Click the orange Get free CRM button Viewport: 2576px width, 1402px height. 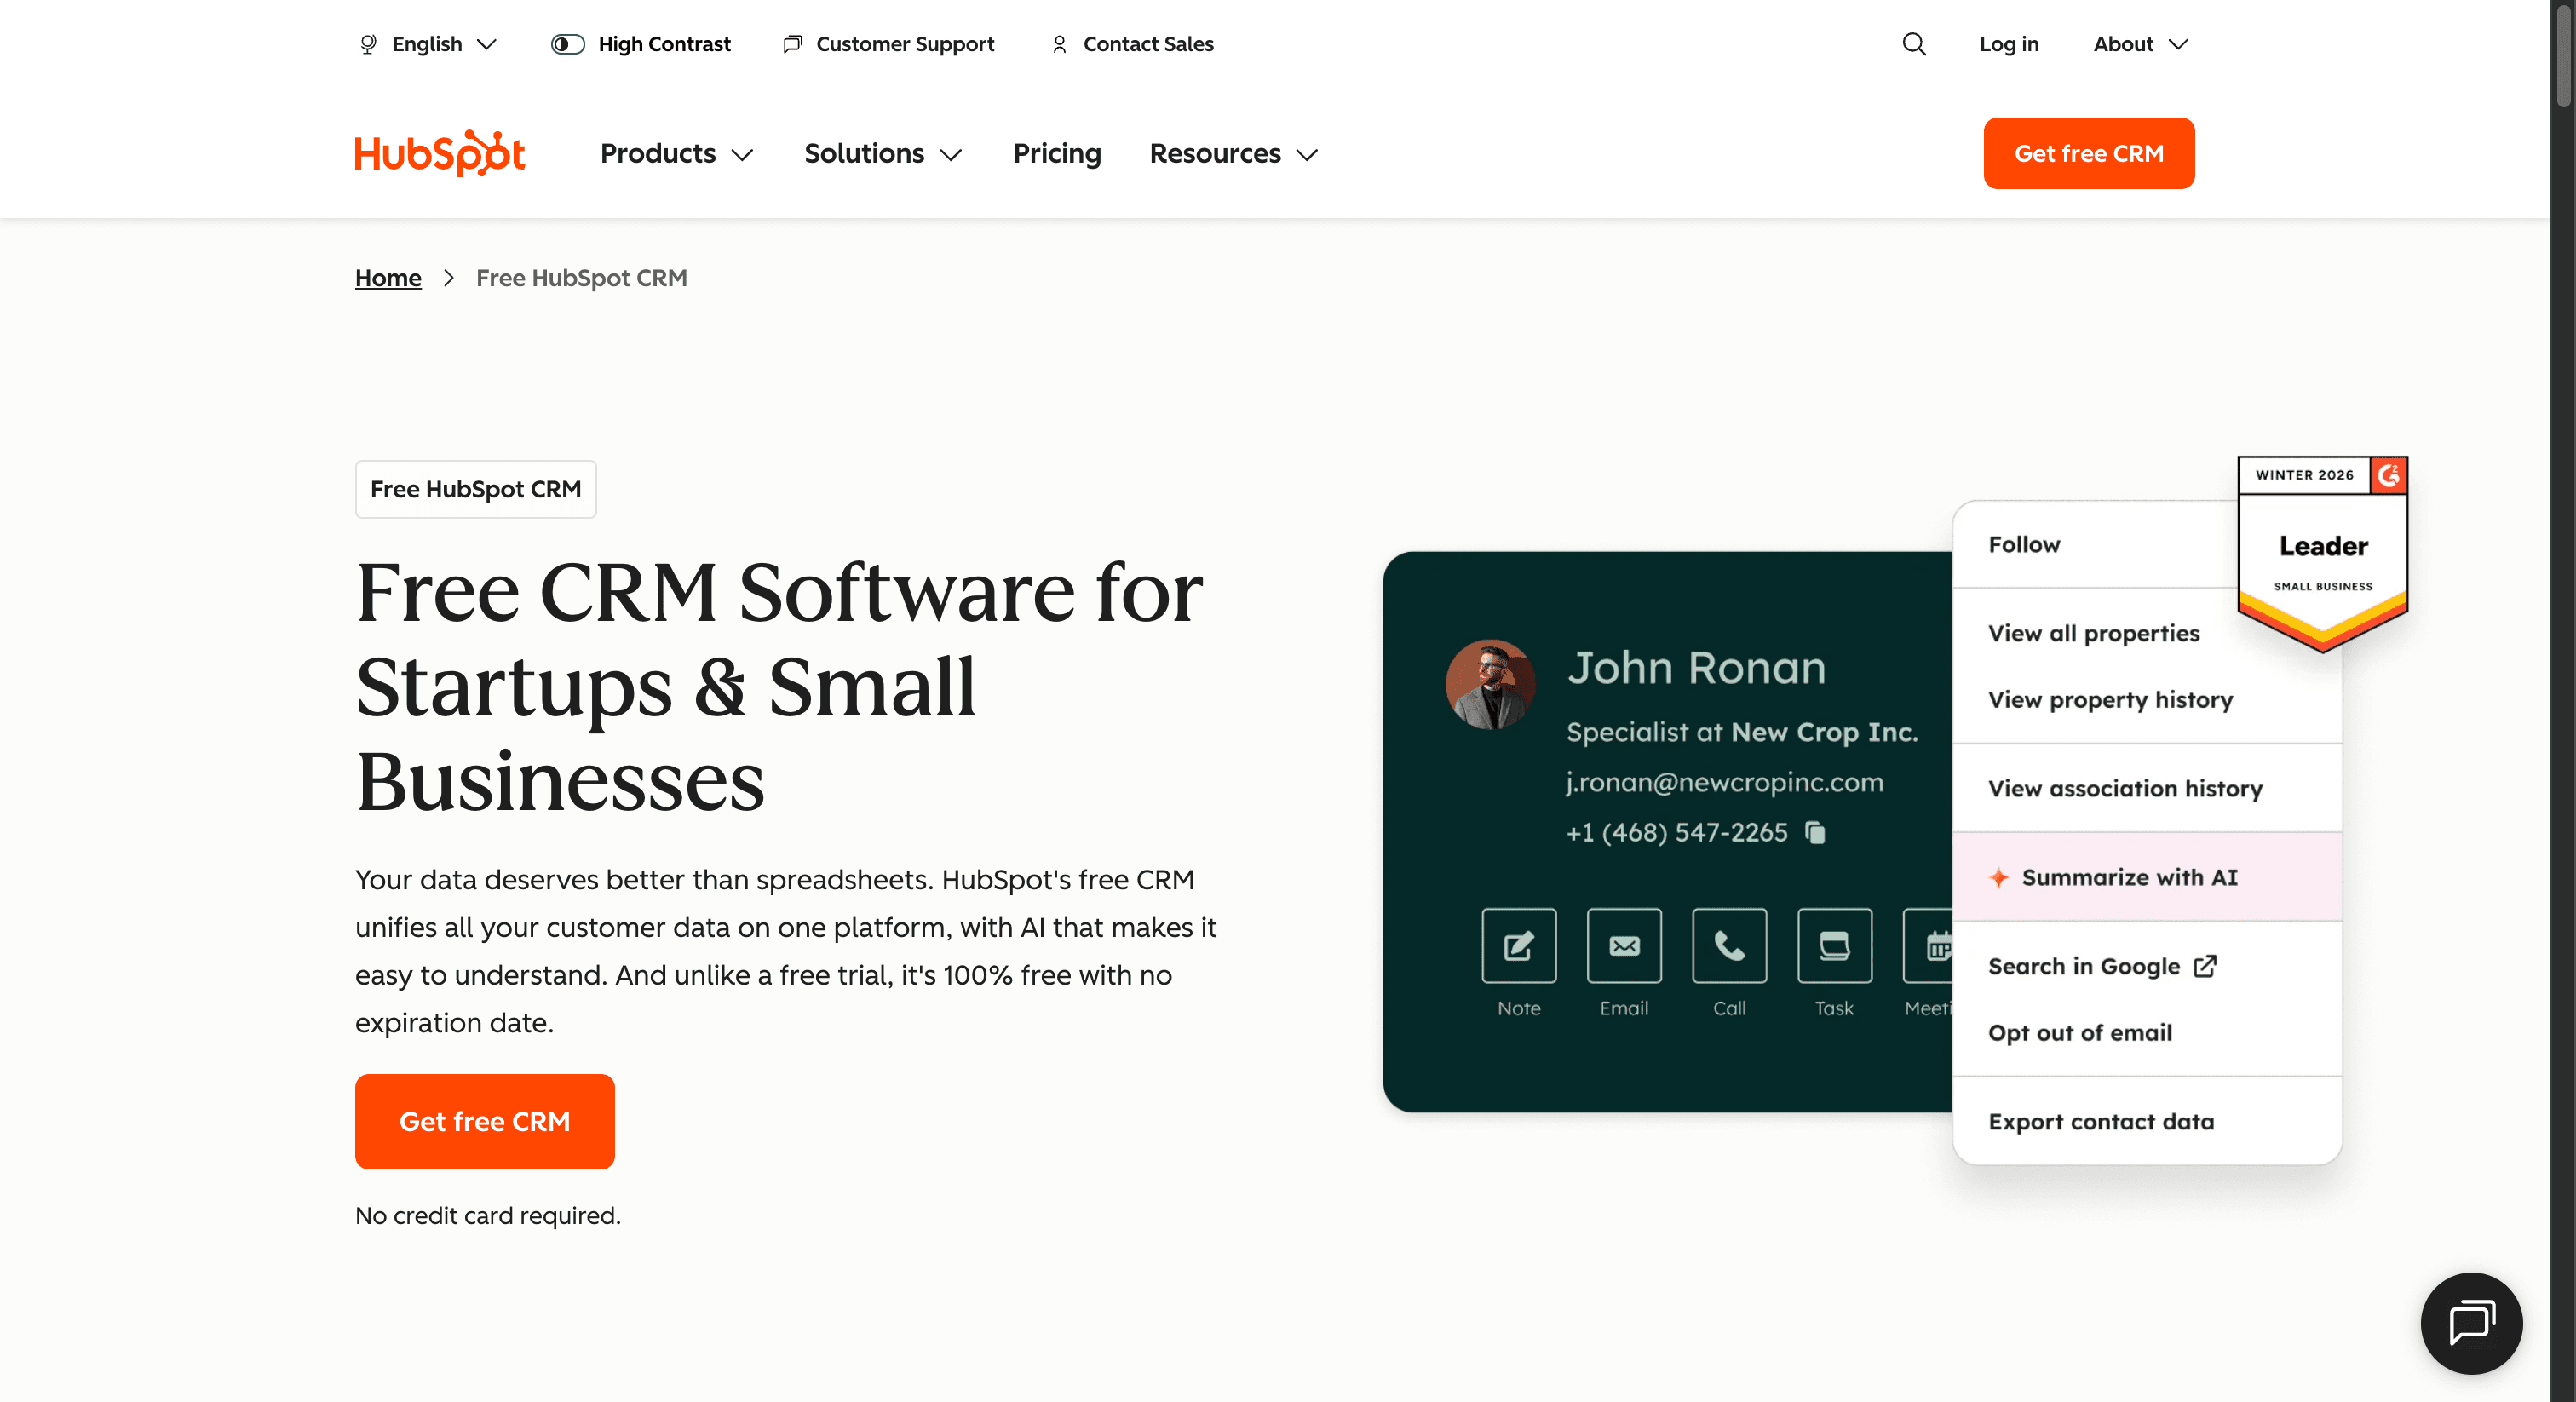point(484,1121)
